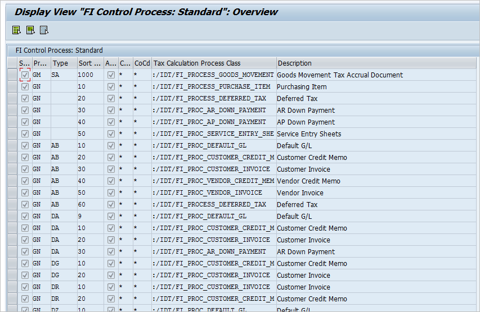Click the C... column header
The width and height of the screenshot is (480, 312).
(x=125, y=63)
